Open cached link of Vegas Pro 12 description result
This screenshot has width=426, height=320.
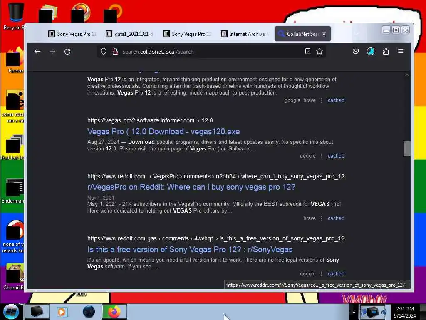pyautogui.click(x=336, y=100)
